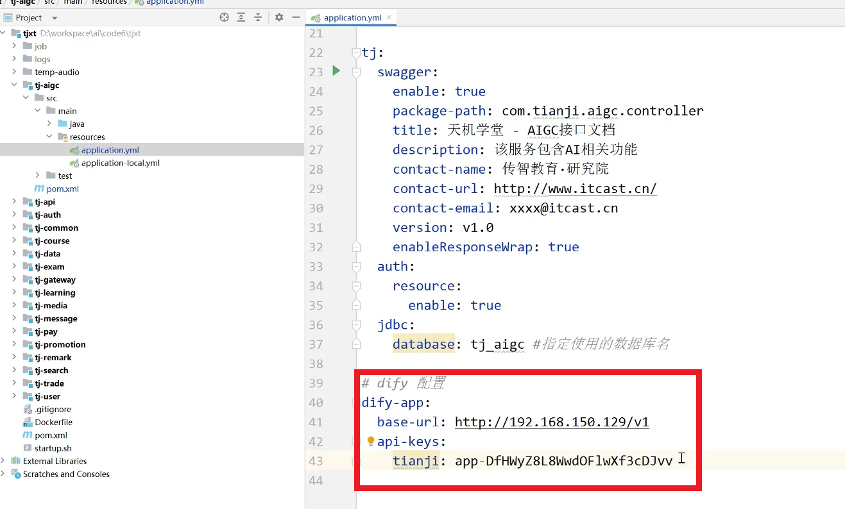Click the Collapse All icon in Project panel
The width and height of the screenshot is (845, 509).
(x=258, y=17)
